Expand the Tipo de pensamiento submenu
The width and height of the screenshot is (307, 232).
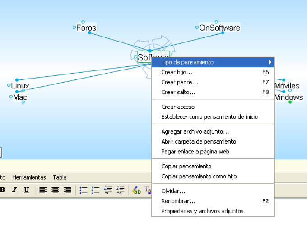tap(213, 62)
